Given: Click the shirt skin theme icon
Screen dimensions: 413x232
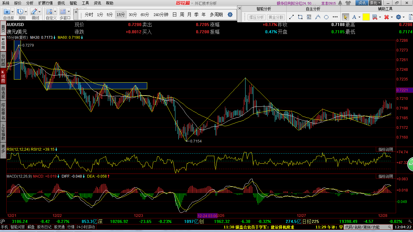Looking at the screenshot, I should tap(348, 3).
